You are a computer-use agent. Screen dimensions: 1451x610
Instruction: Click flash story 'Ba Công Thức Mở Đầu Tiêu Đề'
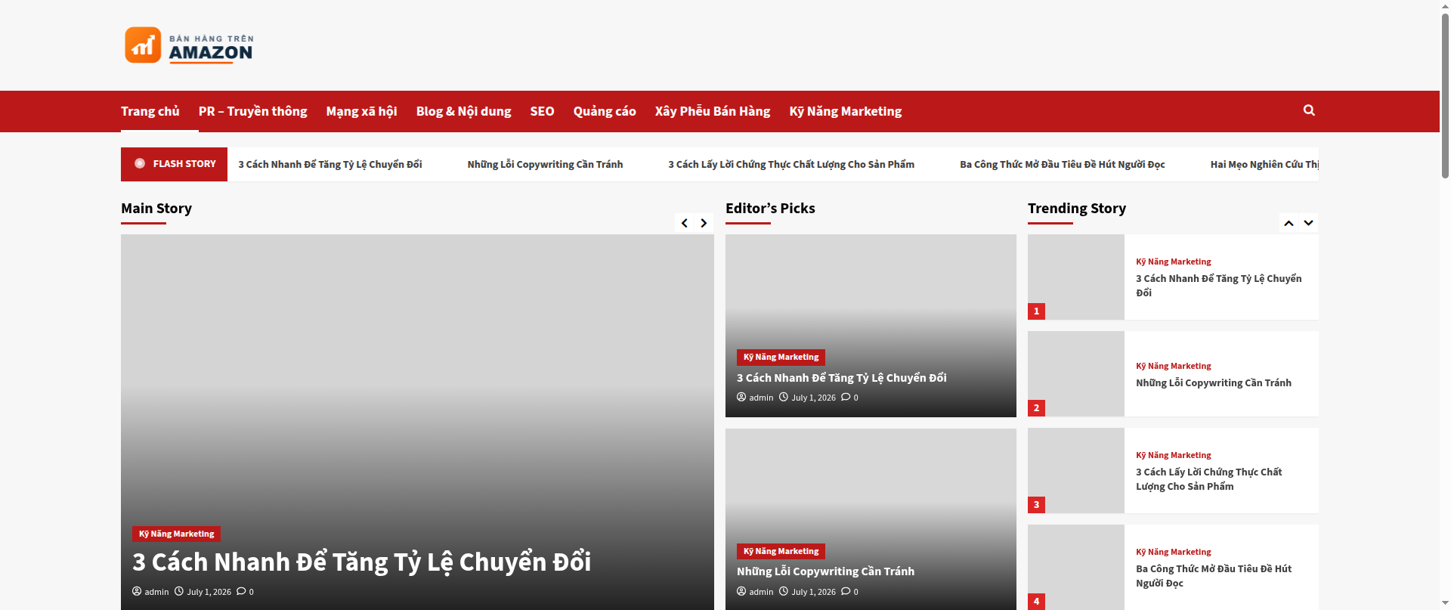(1063, 164)
